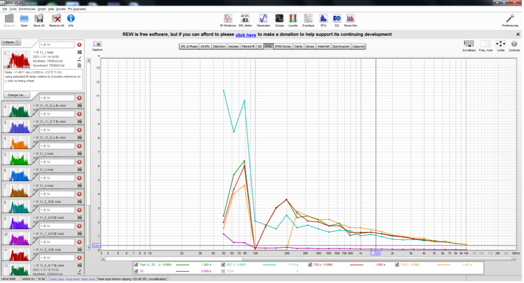Viewport: 524px width, 283px height.
Task: Open the Tools menu
Action: [x=13, y=9]
